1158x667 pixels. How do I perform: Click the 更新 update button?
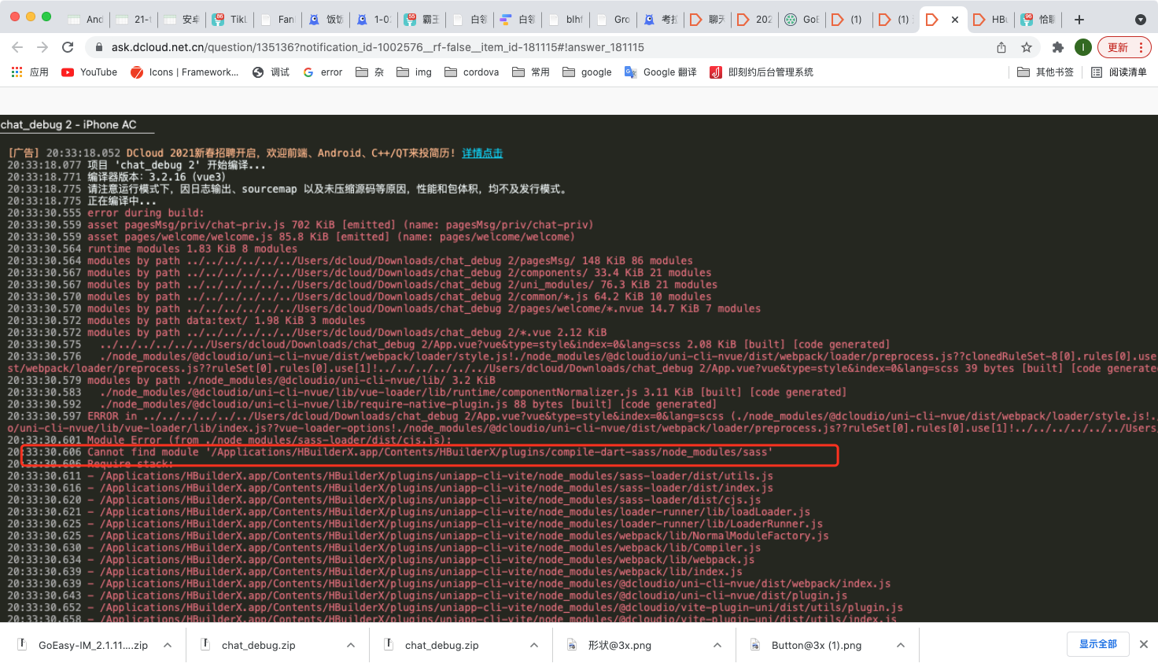pos(1123,47)
